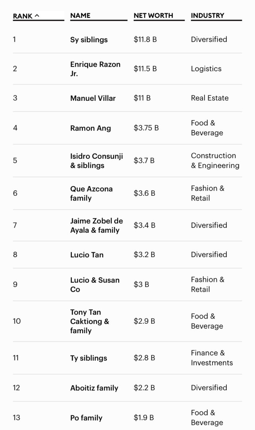Open Tony Tan Caktiong & family profile
This screenshot has width=255, height=430.
point(90,321)
